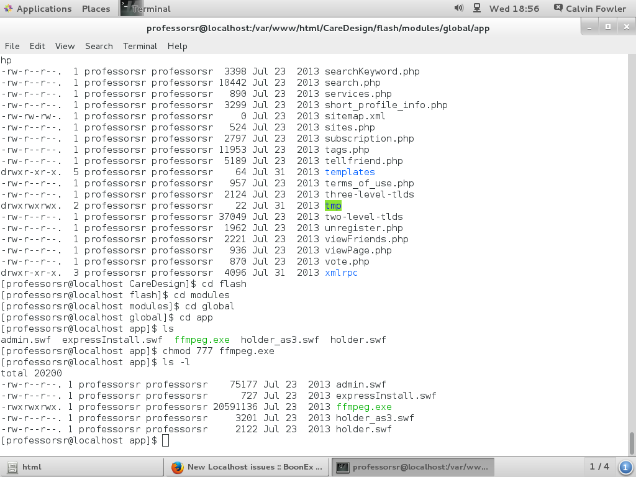Click the 1 / 4 workspace switcher
Viewport: 636px width, 477px height.
[x=599, y=466]
